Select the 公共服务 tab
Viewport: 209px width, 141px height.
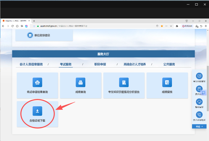coord(169,64)
